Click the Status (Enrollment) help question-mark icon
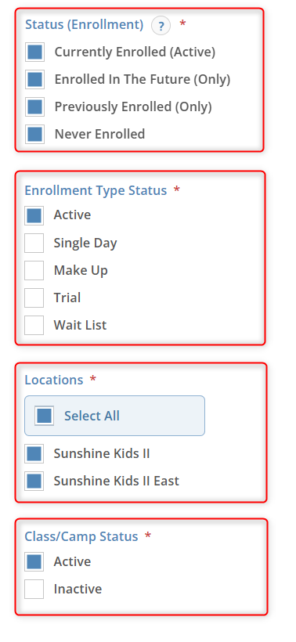Viewport: 296px width, 642px height. pos(161,26)
